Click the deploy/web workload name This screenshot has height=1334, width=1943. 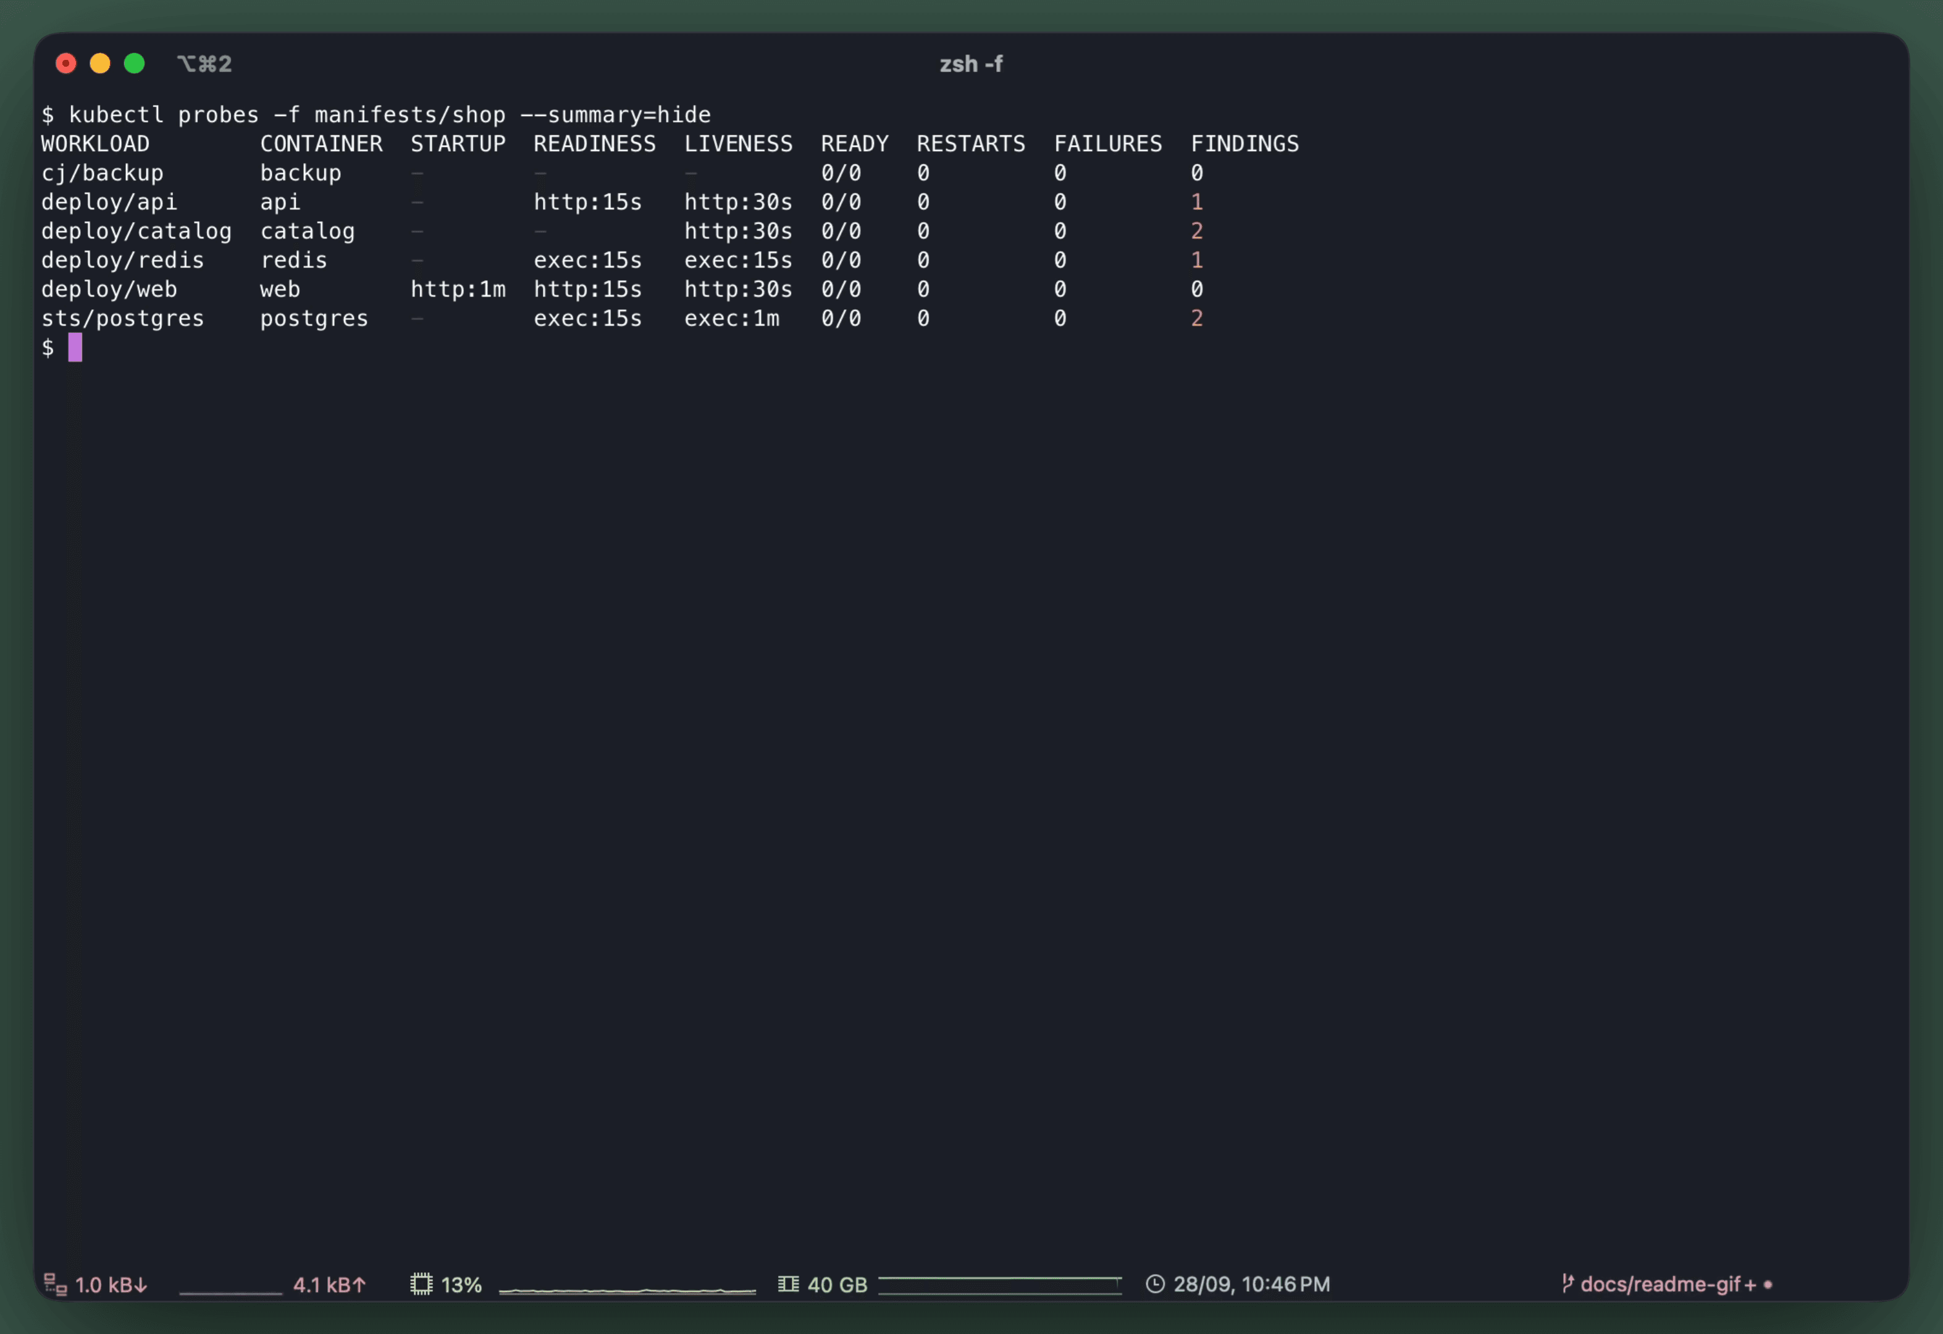109,289
